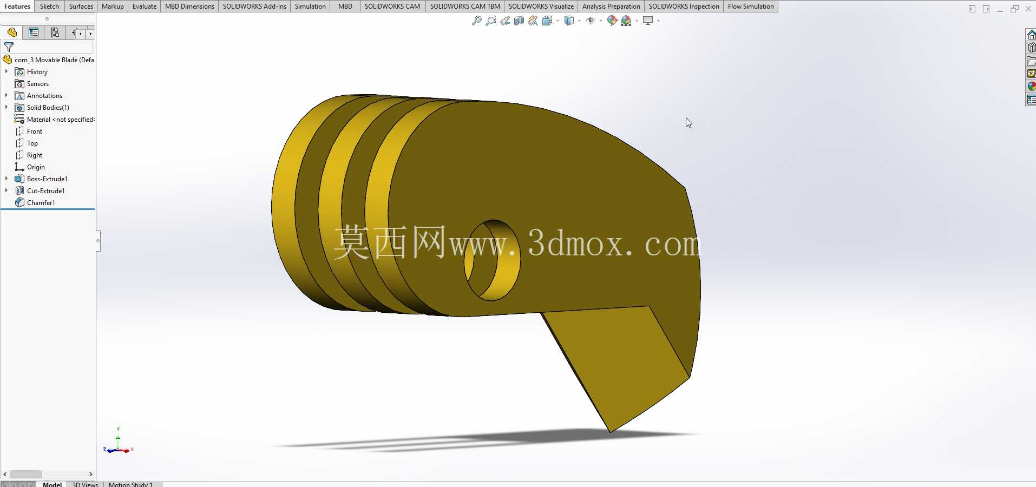The image size is (1036, 487).
Task: Open the SOLIDWORKS CAM TBM tab
Action: click(x=465, y=6)
